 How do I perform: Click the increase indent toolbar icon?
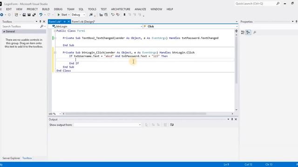[x=106, y=14]
